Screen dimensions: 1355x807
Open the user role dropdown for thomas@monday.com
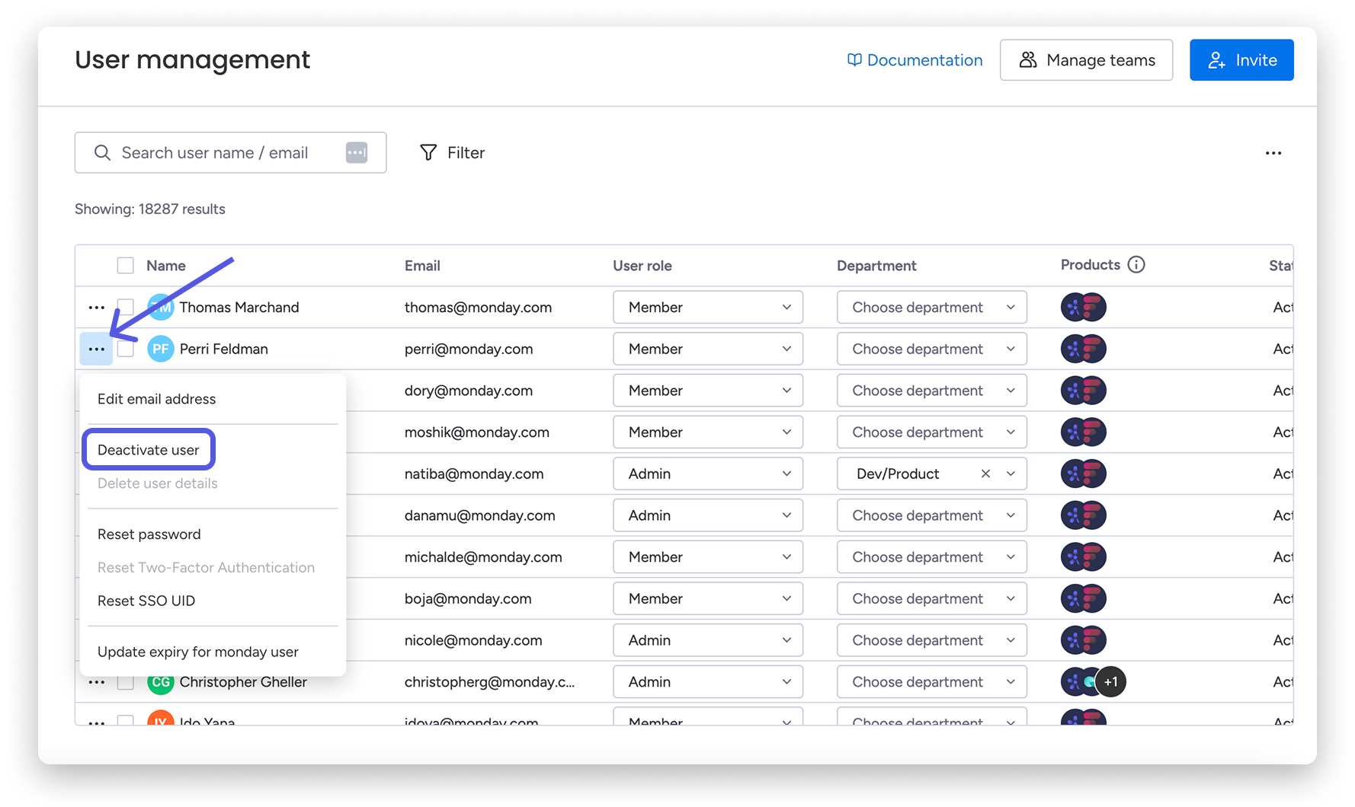[x=708, y=308]
